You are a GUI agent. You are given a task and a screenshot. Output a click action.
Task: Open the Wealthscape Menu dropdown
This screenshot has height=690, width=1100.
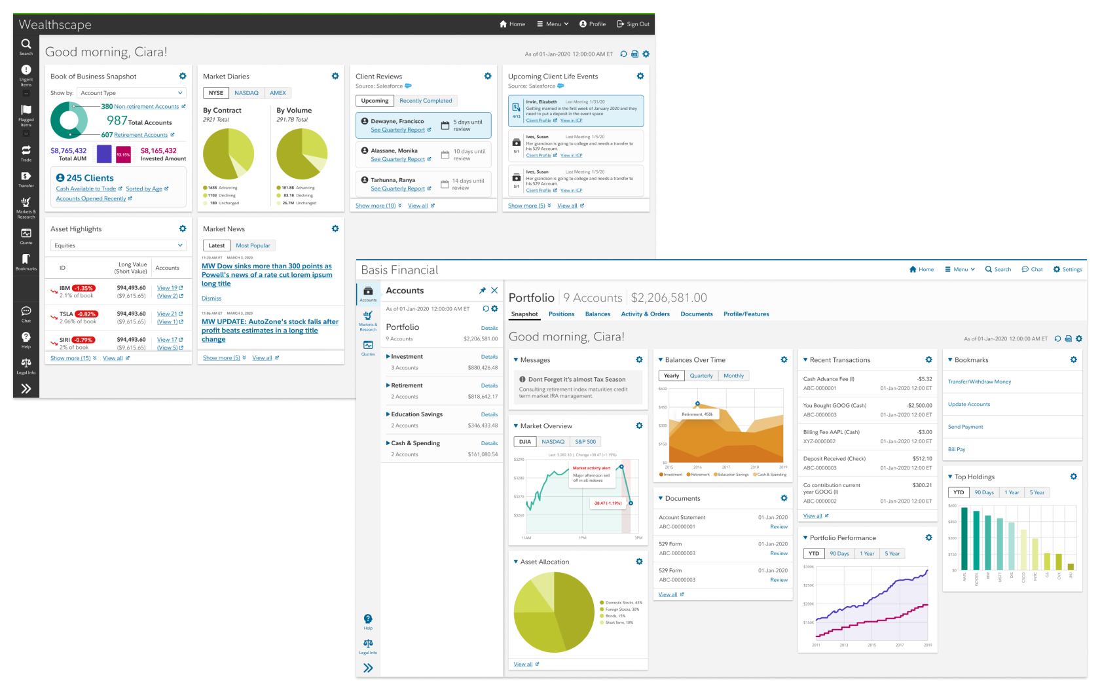point(553,24)
